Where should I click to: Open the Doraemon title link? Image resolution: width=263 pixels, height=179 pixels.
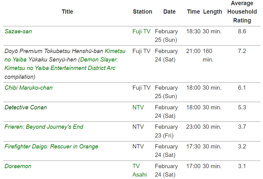coord(18,166)
